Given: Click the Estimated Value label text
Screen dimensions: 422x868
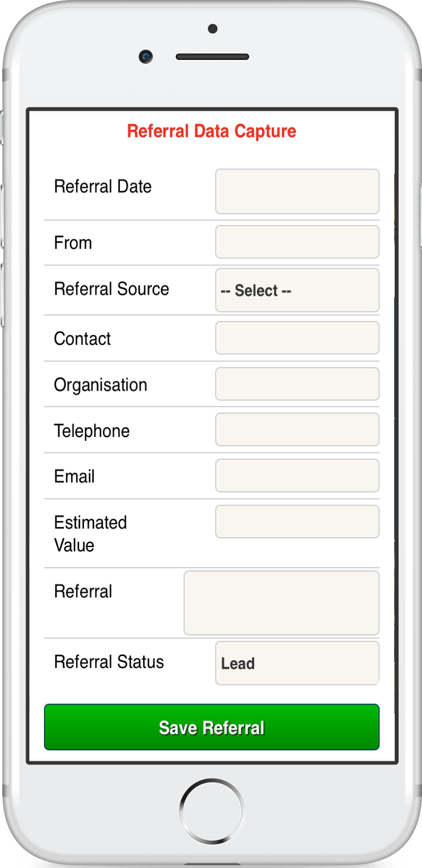Looking at the screenshot, I should pyautogui.click(x=90, y=533).
